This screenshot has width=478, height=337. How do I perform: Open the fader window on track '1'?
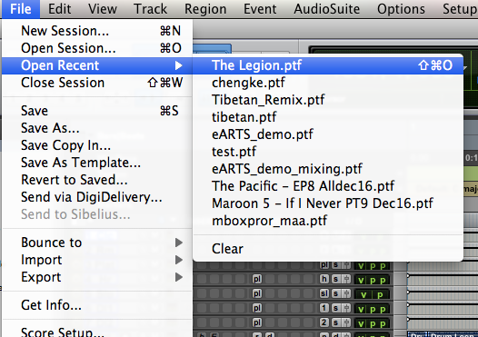346,308
